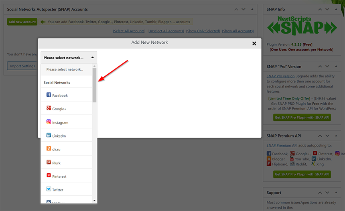Click Get SNAP Pro Plugin button in Pro Version panel
This screenshot has height=211, width=345.
(302, 118)
